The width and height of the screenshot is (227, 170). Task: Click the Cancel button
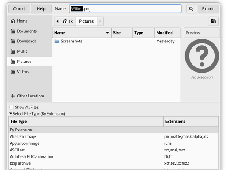(19, 9)
